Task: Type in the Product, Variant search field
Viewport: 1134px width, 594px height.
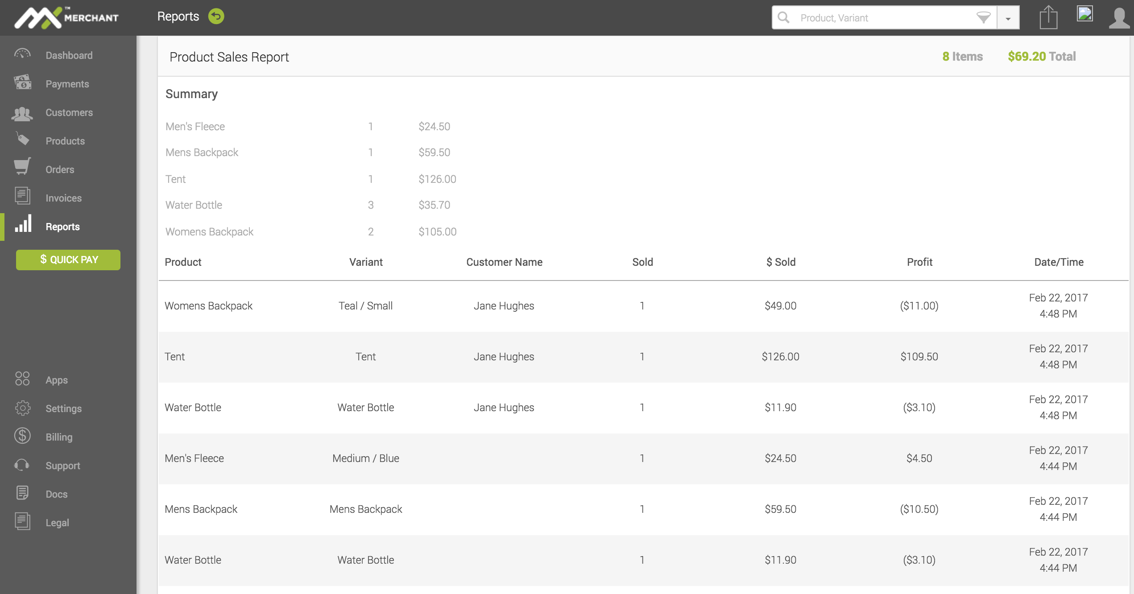Action: pyautogui.click(x=883, y=18)
